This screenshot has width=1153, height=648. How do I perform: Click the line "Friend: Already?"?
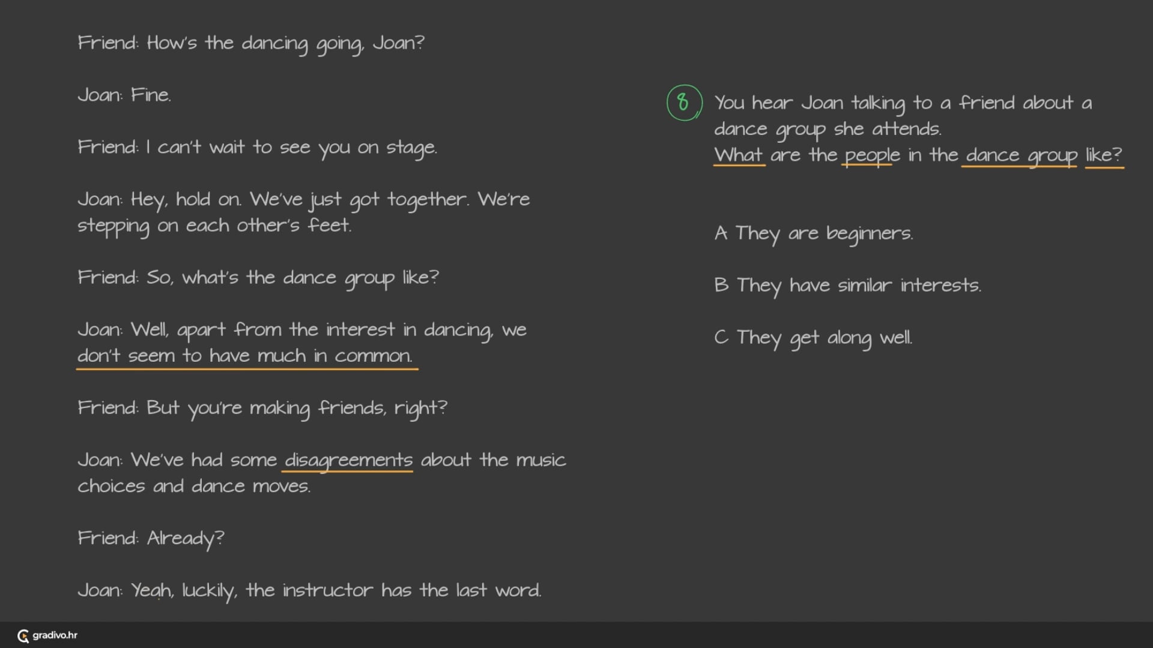point(151,538)
